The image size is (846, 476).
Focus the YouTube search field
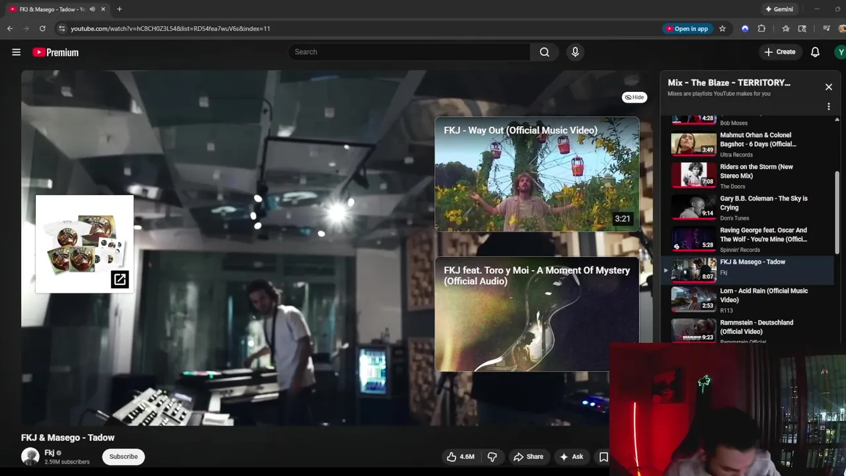pyautogui.click(x=408, y=52)
